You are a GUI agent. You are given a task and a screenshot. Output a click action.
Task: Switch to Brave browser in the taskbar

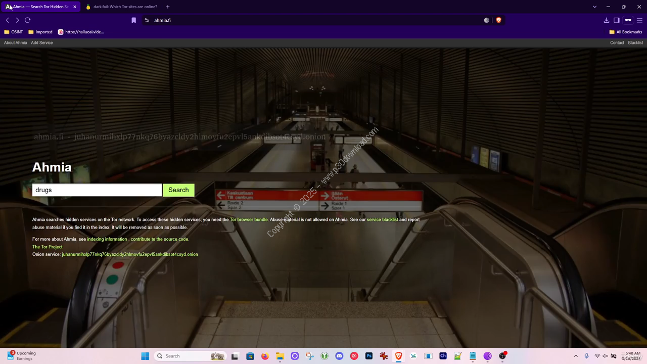click(398, 356)
